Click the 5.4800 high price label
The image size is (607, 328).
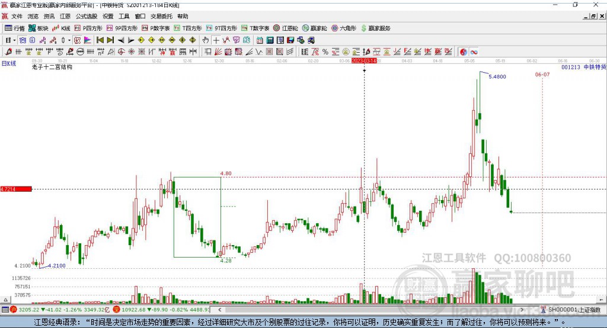click(x=497, y=76)
